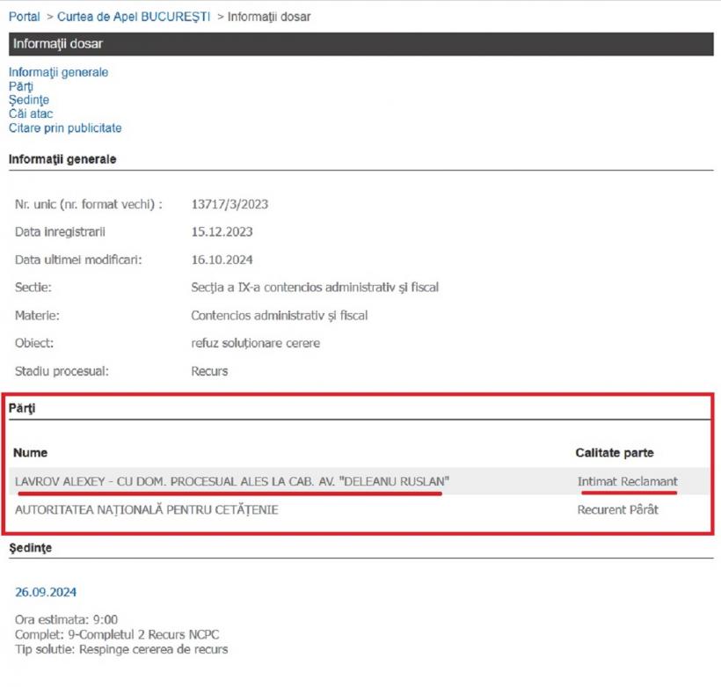Select the Secția a IX-a contencios text
Viewport: 721px width, 687px height.
[x=314, y=288]
